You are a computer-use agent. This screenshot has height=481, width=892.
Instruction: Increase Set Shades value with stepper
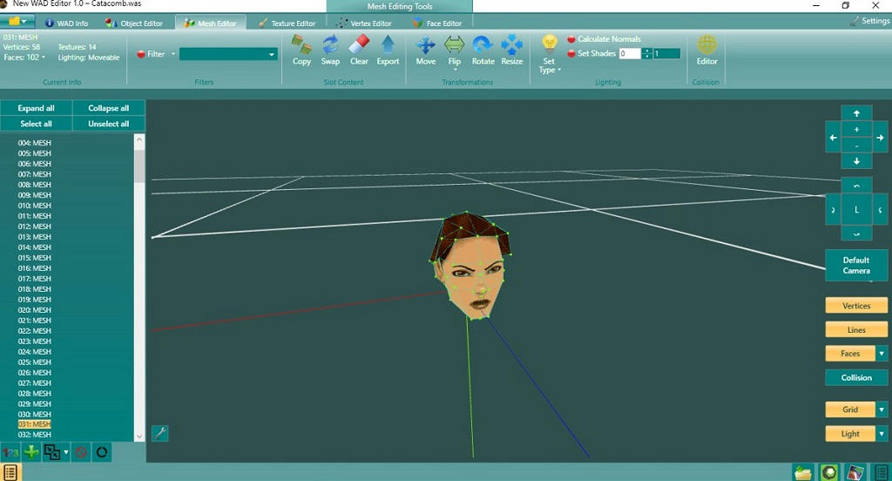(646, 51)
